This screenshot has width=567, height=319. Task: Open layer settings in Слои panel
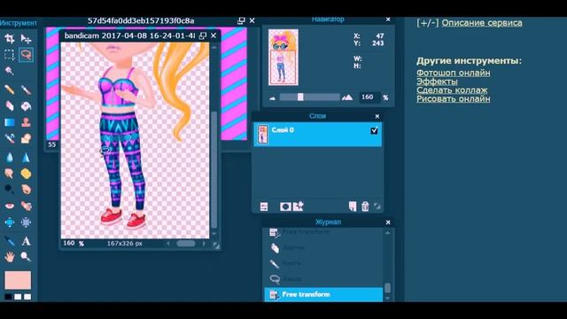[x=264, y=206]
